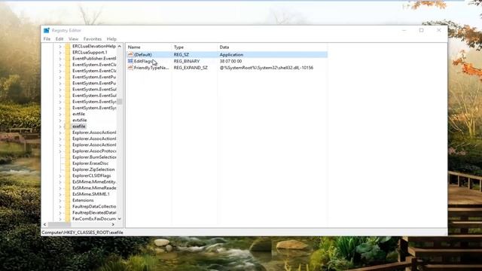
Task: Click the REG_BINARY type cell
Action: (187, 61)
